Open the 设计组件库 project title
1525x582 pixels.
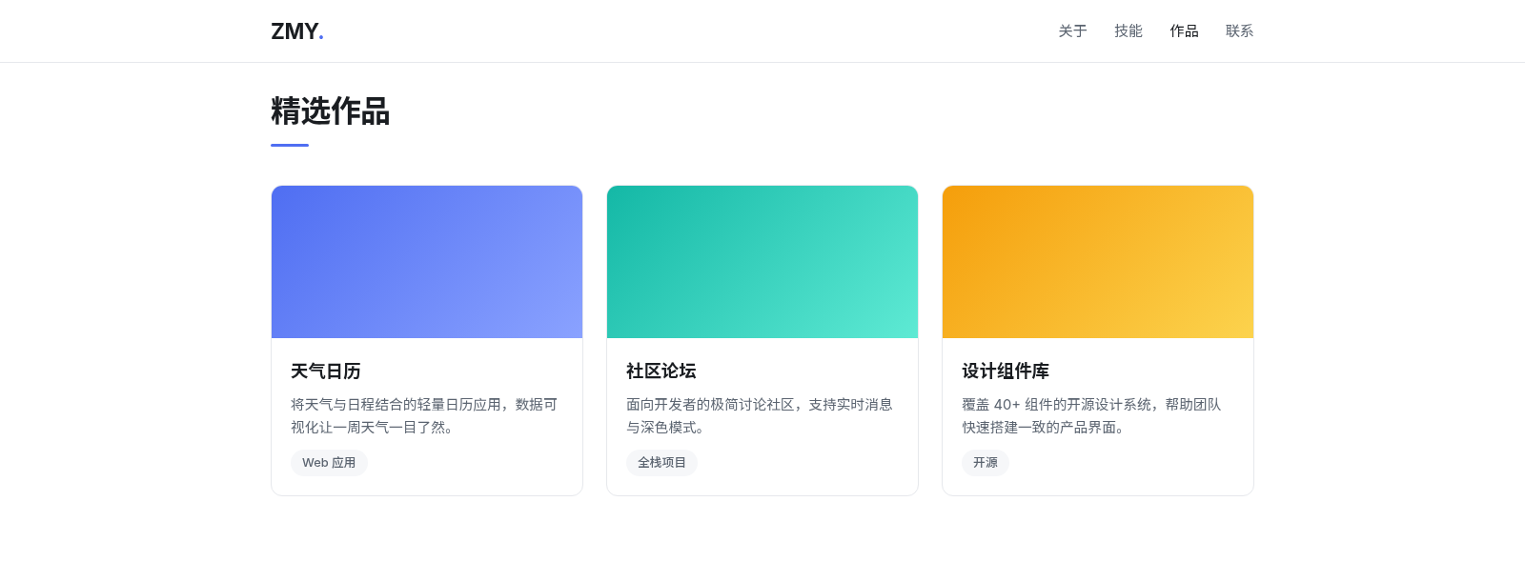(1006, 371)
